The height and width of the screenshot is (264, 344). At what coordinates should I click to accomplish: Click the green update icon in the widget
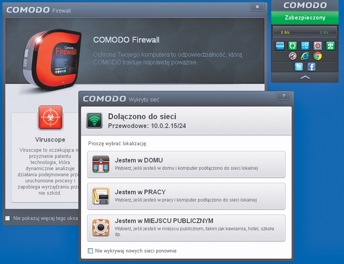click(x=292, y=46)
